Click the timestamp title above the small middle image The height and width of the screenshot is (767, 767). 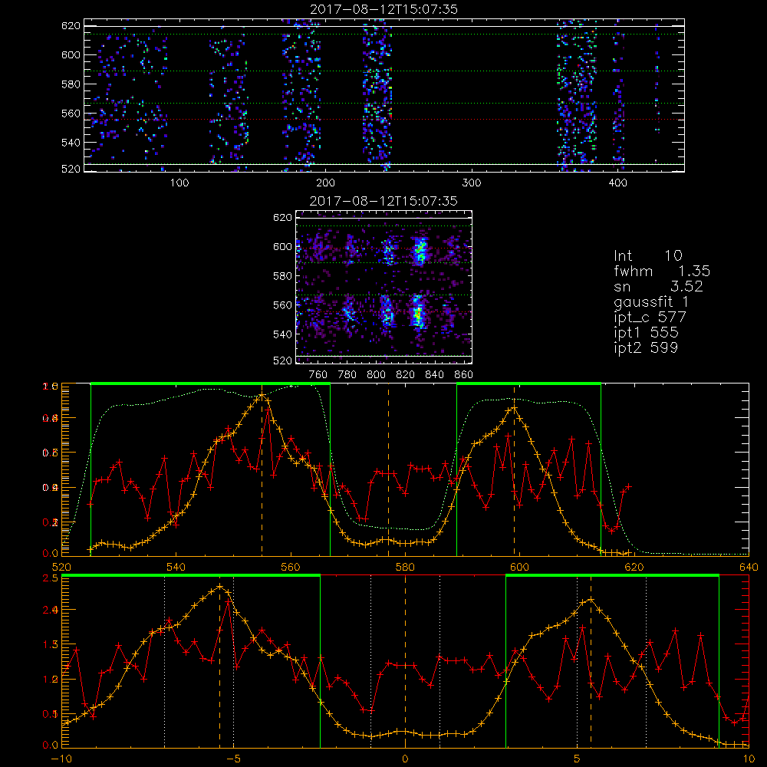coord(383,201)
